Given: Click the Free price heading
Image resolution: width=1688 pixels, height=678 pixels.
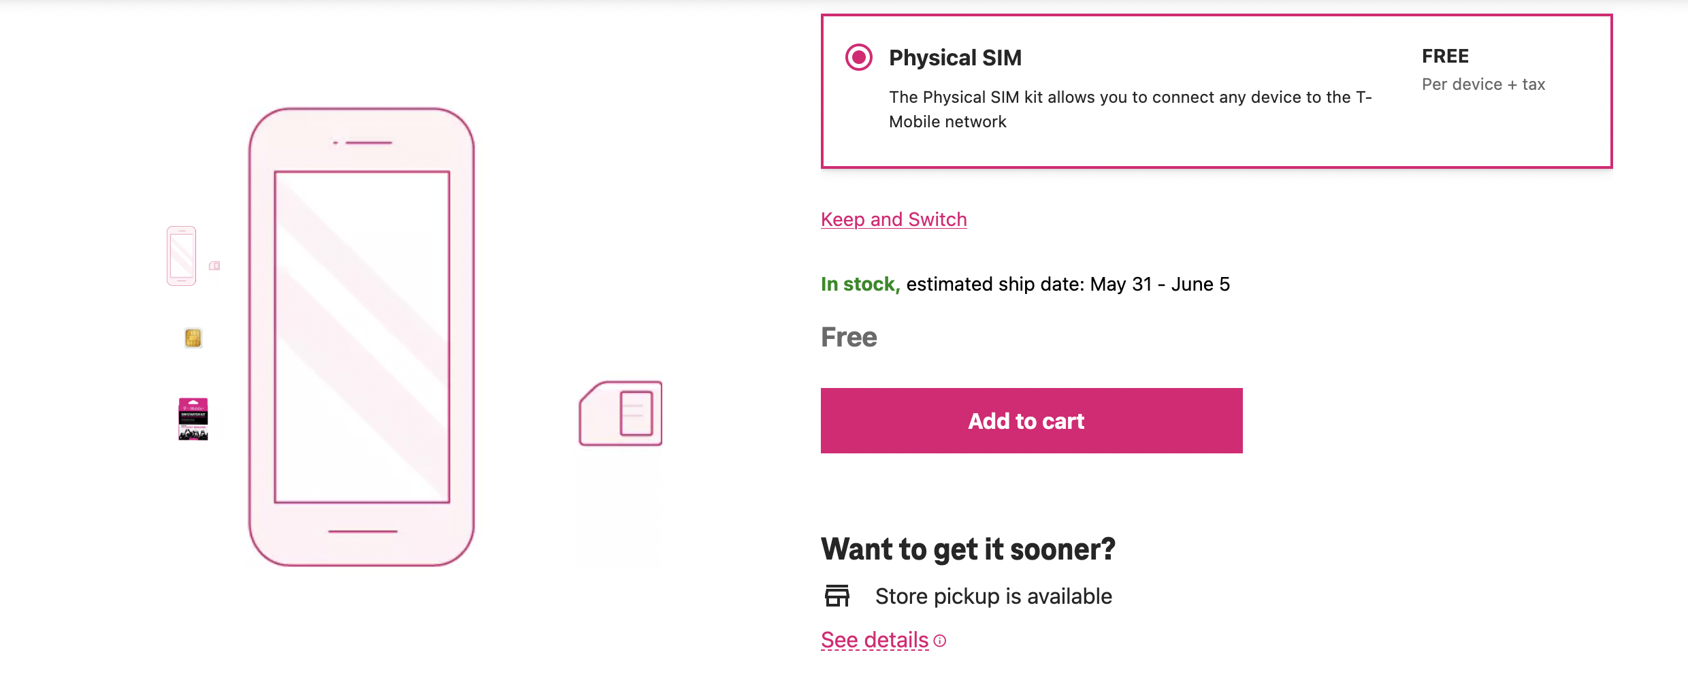Looking at the screenshot, I should [848, 336].
